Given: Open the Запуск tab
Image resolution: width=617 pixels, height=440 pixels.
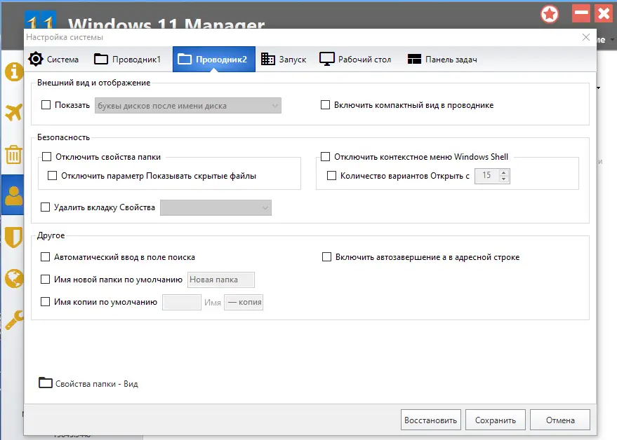Looking at the screenshot, I should tap(284, 60).
